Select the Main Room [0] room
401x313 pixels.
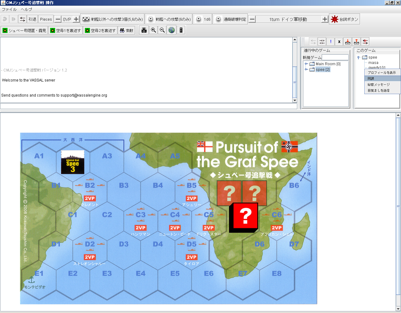point(328,64)
